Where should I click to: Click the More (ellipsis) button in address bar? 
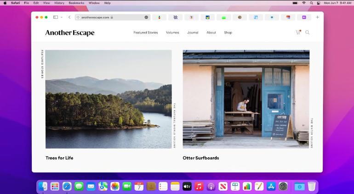[x=146, y=17]
